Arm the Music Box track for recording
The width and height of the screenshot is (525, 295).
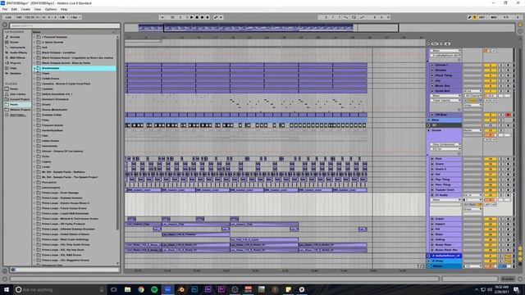[509, 85]
